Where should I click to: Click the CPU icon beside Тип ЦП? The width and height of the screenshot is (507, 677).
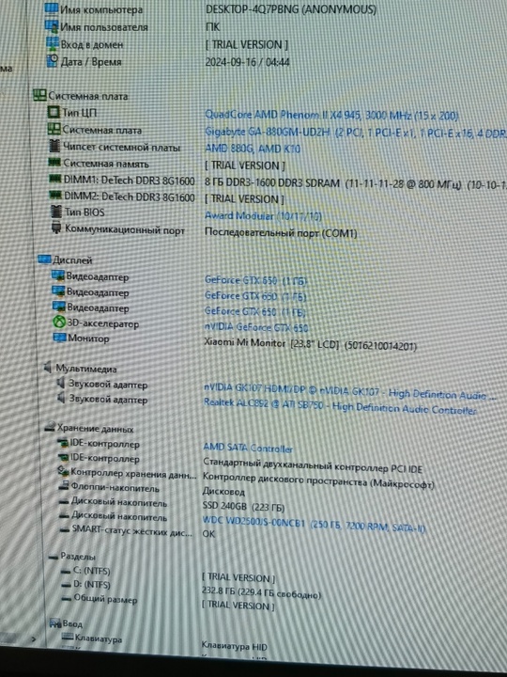click(x=54, y=112)
